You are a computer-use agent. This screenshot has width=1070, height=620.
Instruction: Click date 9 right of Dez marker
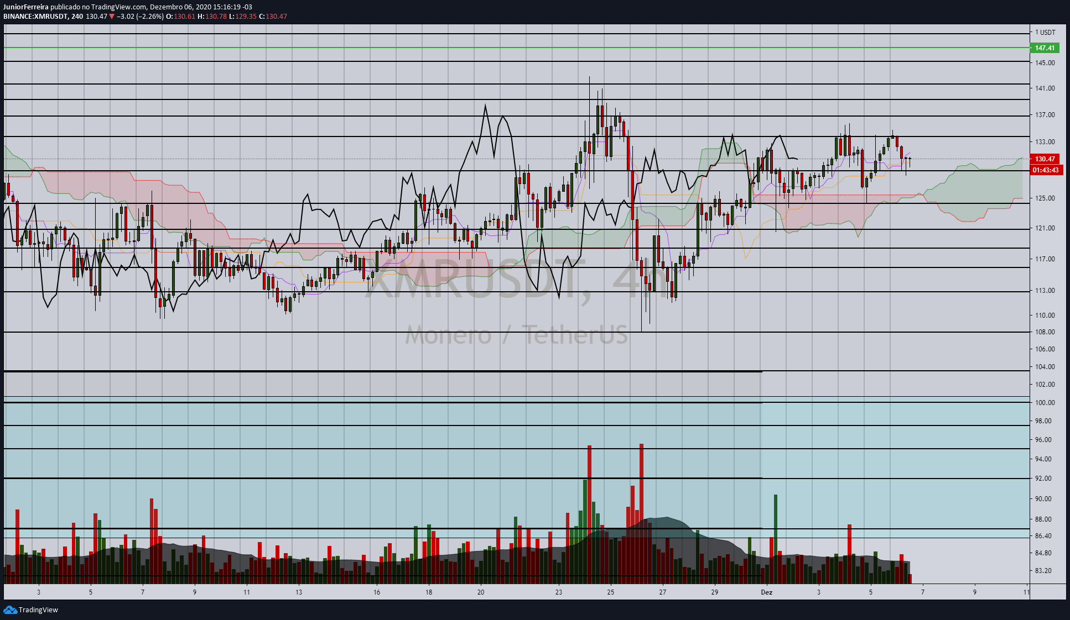(x=975, y=592)
